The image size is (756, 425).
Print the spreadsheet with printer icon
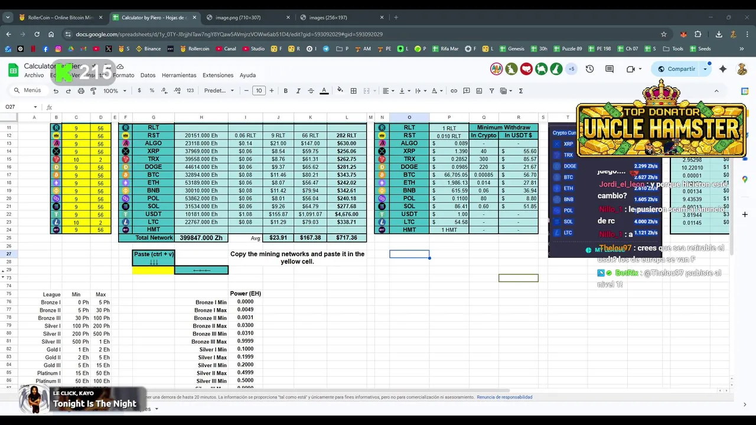pos(81,91)
